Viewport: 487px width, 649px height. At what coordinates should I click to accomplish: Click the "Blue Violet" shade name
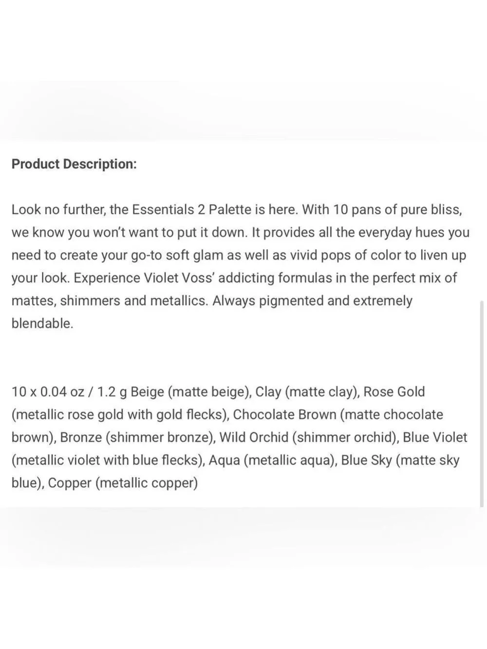435,438
